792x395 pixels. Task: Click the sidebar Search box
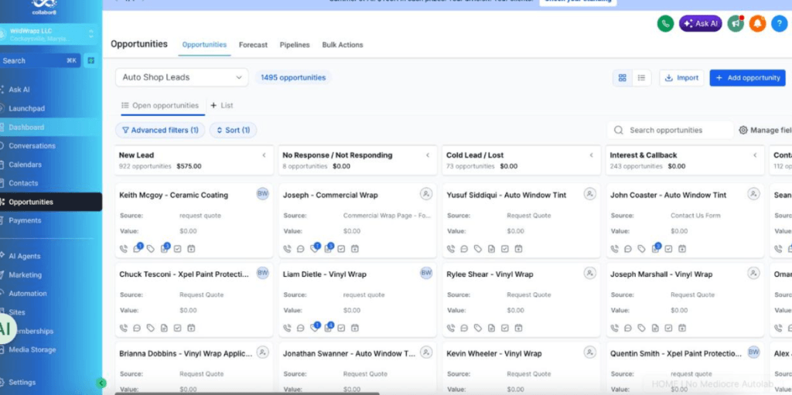pos(39,60)
